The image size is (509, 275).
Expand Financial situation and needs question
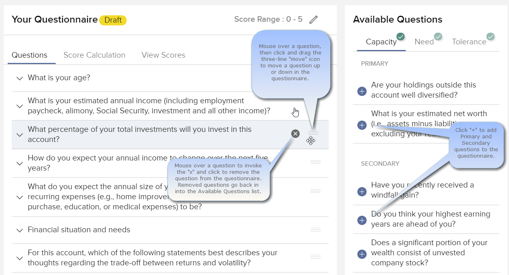(x=19, y=230)
